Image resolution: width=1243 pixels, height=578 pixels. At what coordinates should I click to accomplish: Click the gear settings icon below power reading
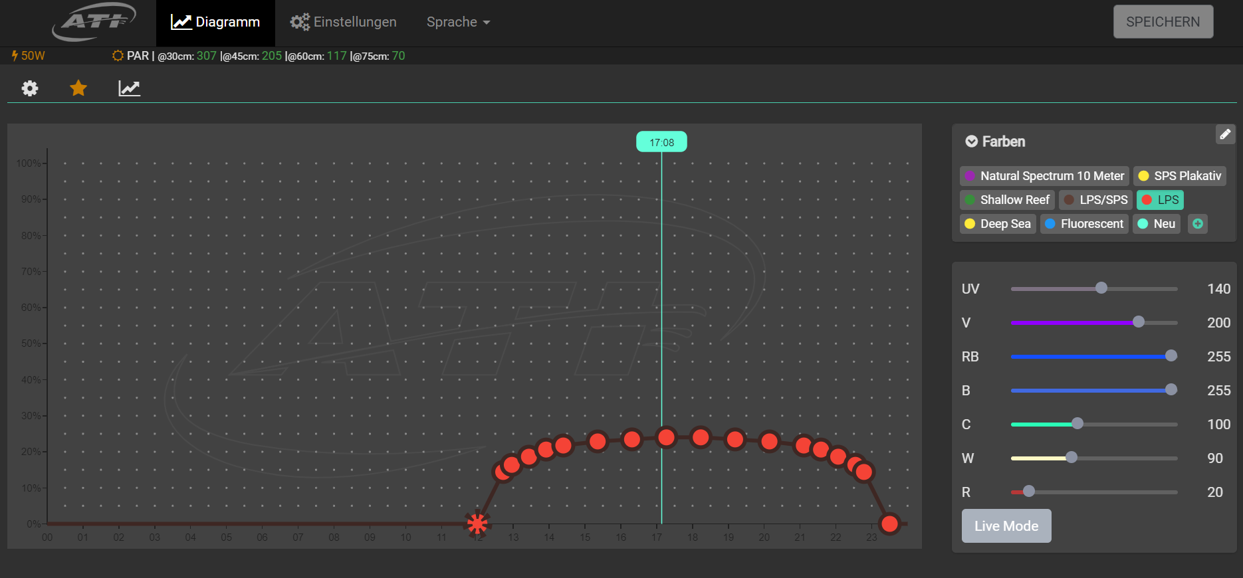coord(30,88)
